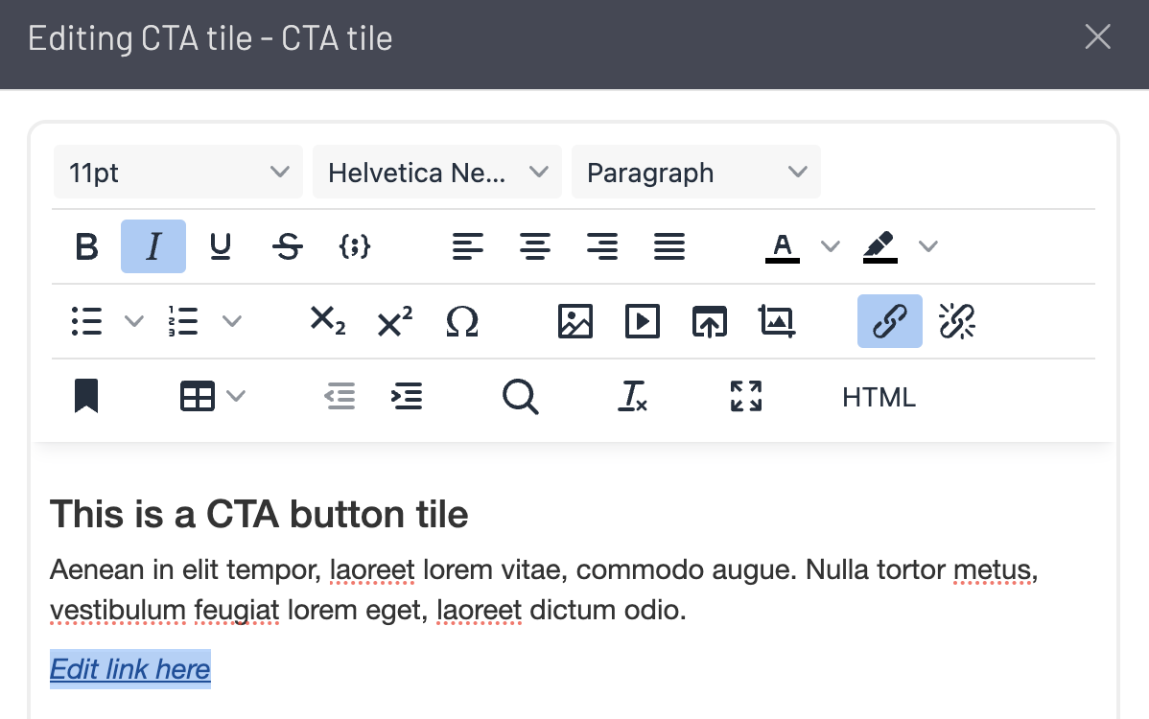Viewport: 1149px width, 719px height.
Task: Enter fullscreen editor mode
Action: point(745,396)
